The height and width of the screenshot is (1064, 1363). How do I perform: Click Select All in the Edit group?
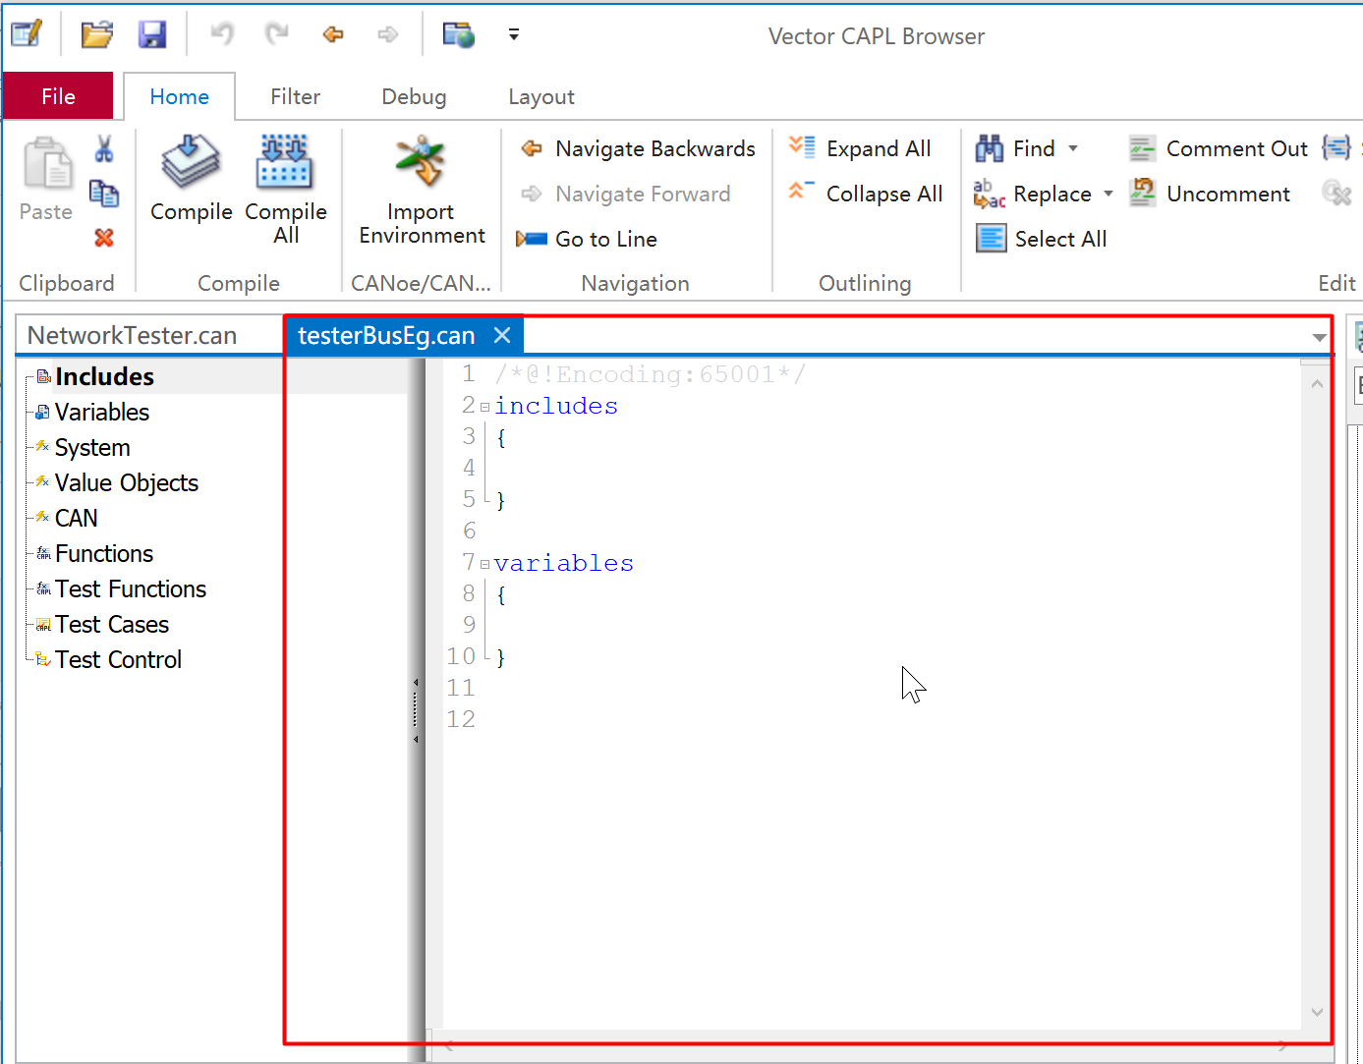1042,239
